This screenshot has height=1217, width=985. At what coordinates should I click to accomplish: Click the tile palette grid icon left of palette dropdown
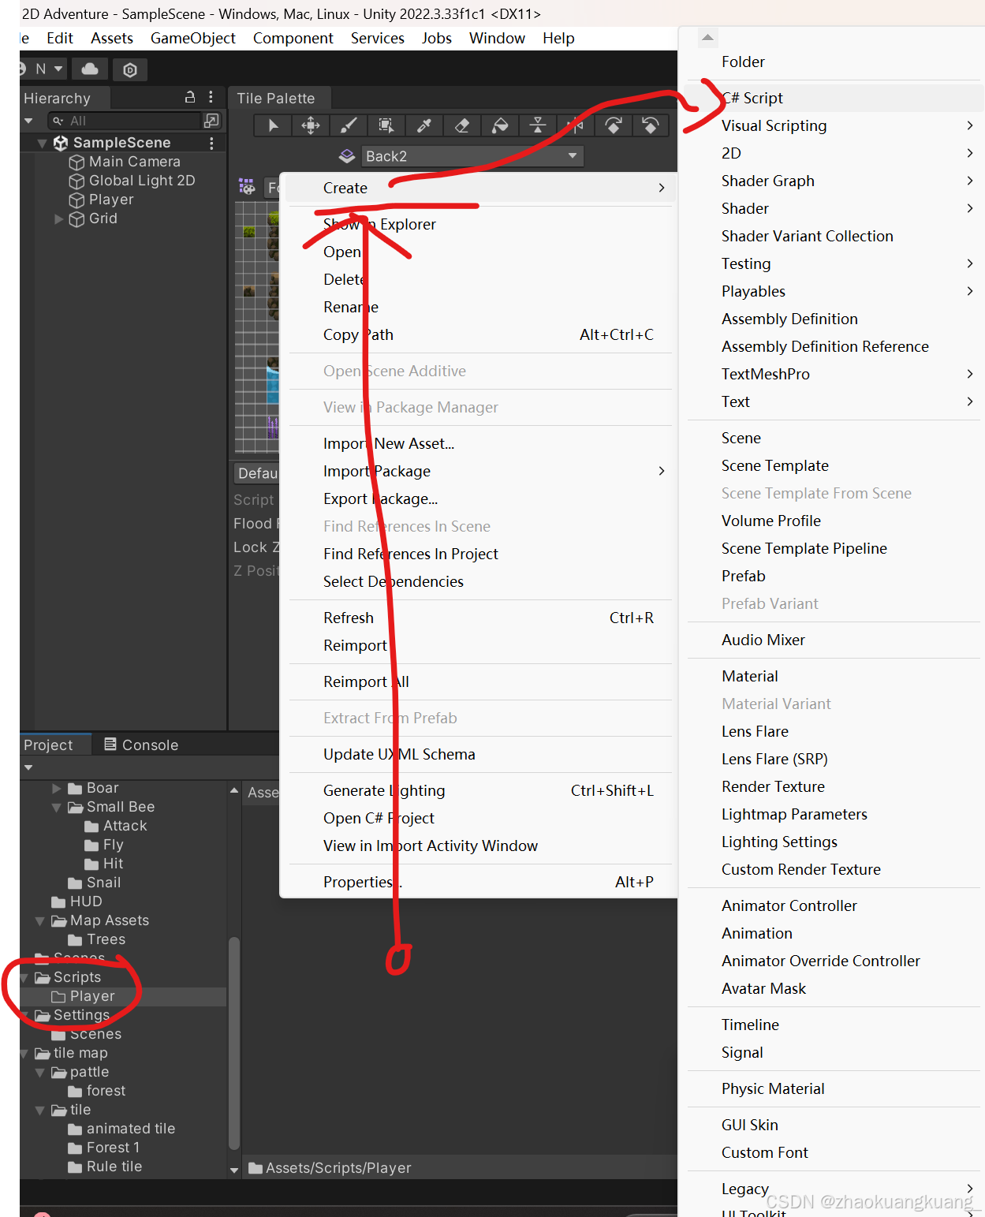247,187
